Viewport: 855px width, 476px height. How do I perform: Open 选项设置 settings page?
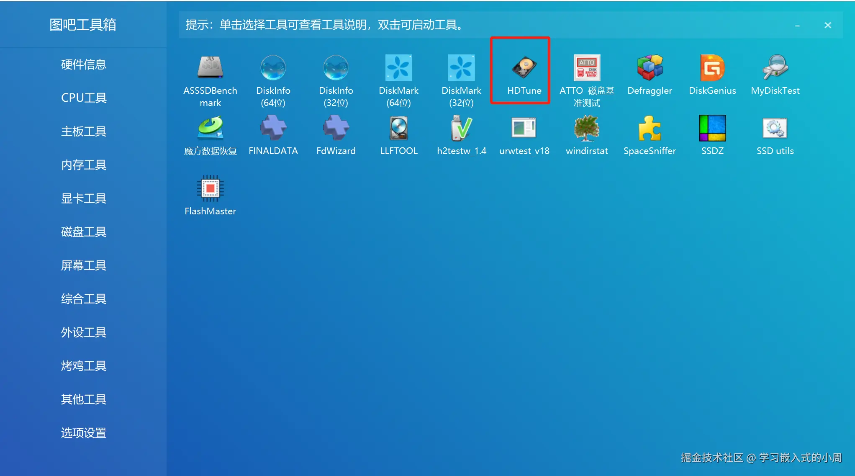point(83,433)
